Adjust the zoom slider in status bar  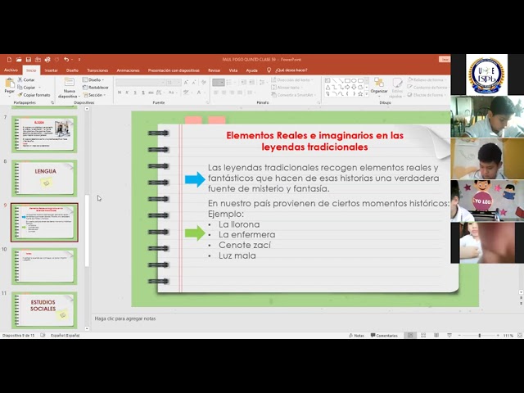[x=479, y=336]
